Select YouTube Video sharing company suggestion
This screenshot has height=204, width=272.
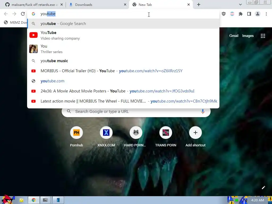pyautogui.click(x=123, y=35)
